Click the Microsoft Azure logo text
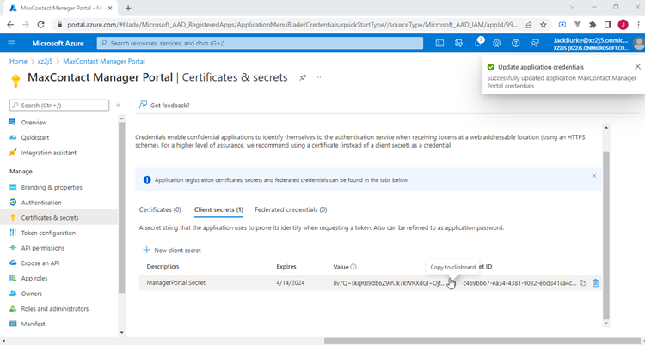645x345 pixels. coord(58,43)
